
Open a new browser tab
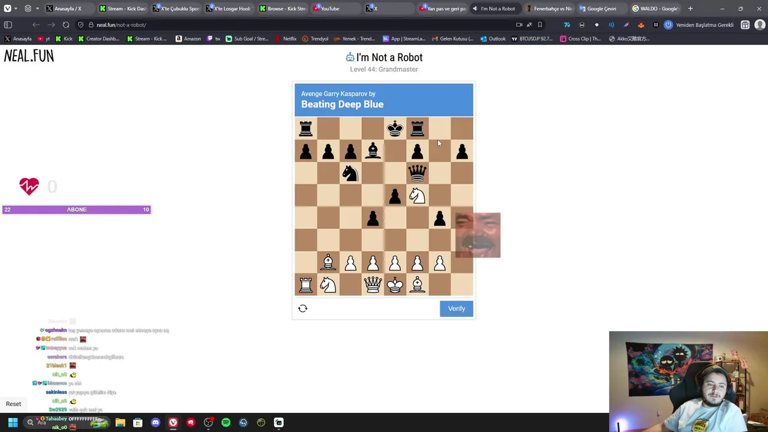pyautogui.click(x=690, y=8)
